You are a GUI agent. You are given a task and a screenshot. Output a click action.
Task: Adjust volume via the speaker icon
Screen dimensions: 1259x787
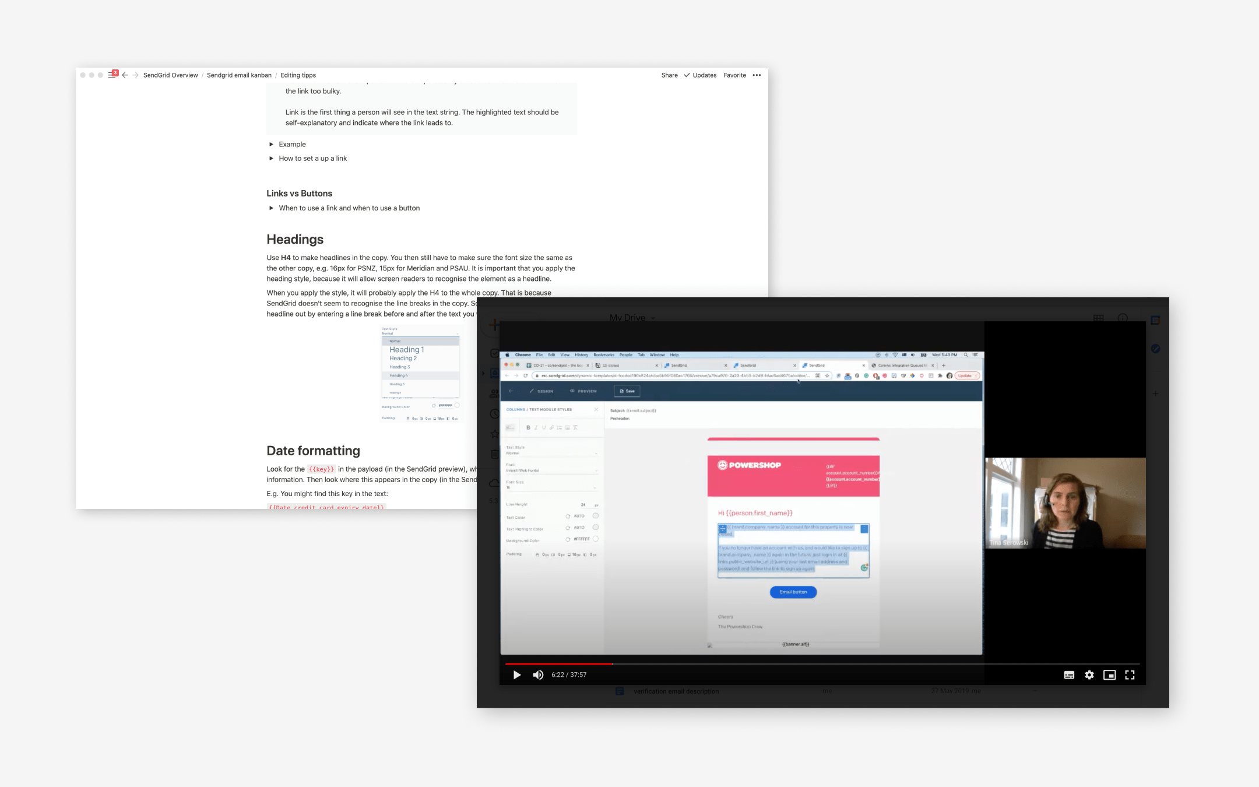pos(538,674)
